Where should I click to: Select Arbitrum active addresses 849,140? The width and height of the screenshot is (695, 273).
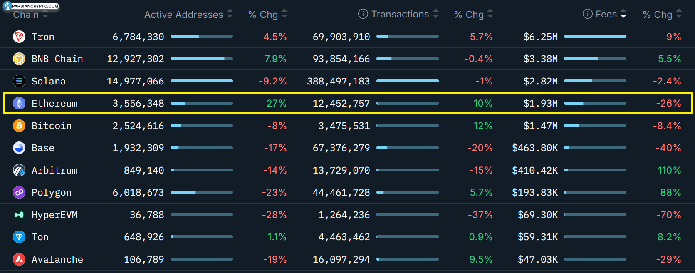point(144,170)
